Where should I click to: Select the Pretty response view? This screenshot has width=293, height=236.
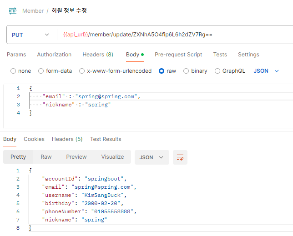(x=18, y=157)
